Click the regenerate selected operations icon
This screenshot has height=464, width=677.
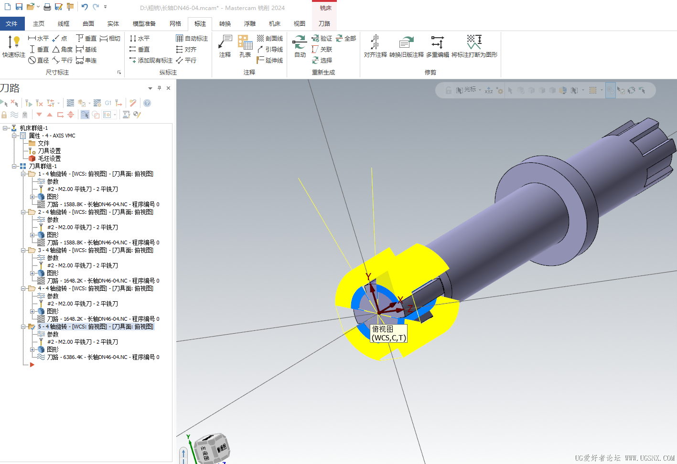pyautogui.click(x=29, y=103)
